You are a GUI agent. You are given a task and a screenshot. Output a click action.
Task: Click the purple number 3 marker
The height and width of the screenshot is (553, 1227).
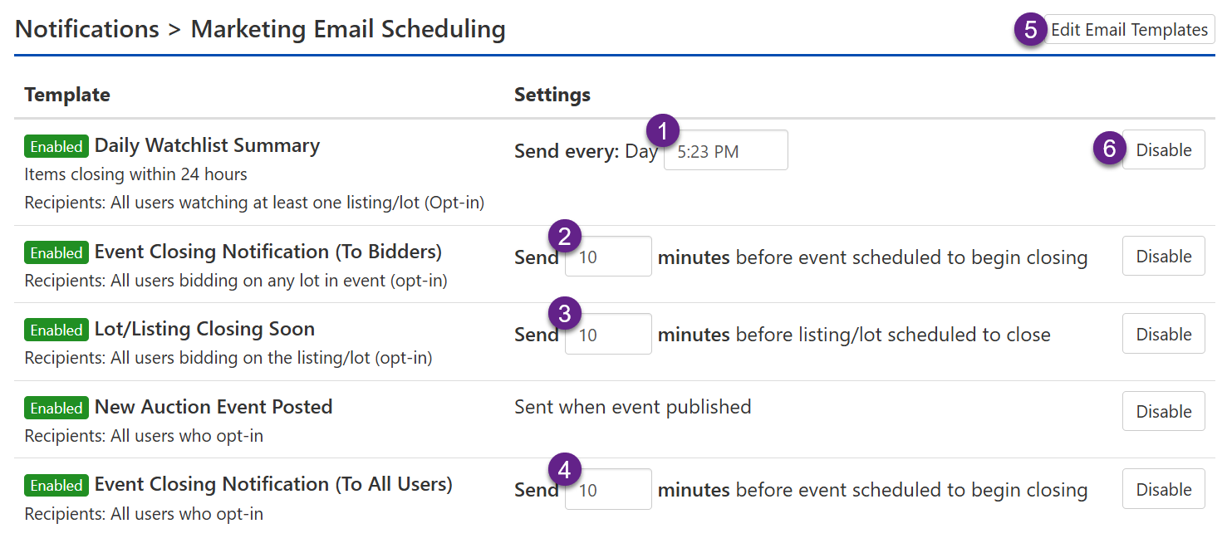click(x=565, y=314)
